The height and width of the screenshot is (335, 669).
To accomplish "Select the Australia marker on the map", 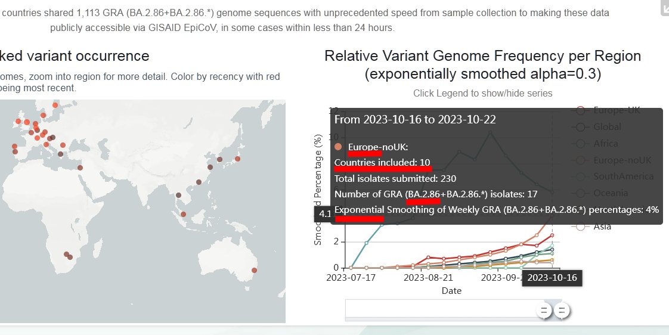I will [x=255, y=271].
